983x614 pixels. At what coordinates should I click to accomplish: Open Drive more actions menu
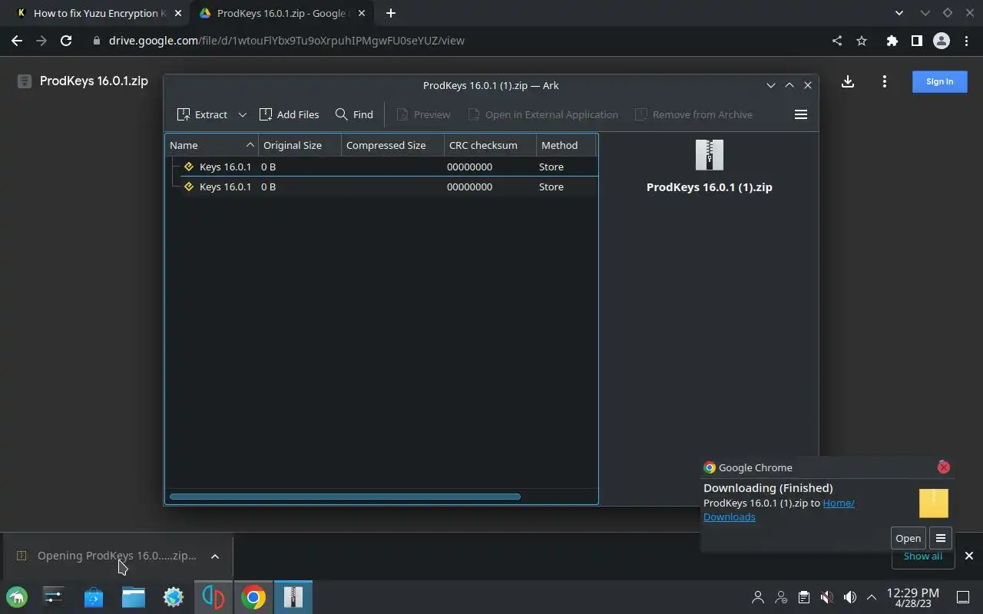point(885,81)
